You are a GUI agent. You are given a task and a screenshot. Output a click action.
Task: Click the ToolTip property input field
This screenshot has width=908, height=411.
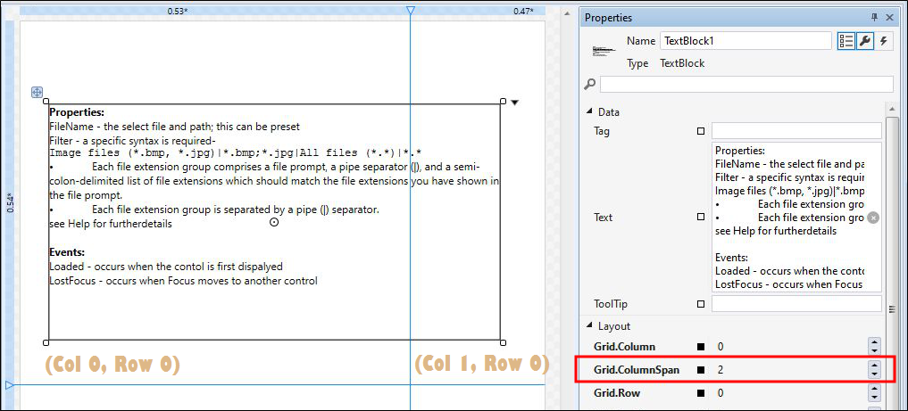coord(796,303)
